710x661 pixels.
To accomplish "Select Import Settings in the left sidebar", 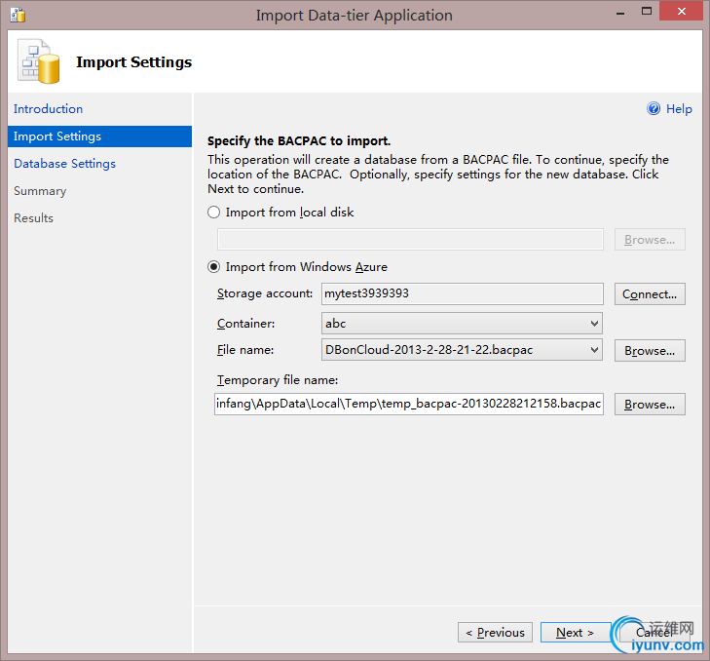I will 57,136.
